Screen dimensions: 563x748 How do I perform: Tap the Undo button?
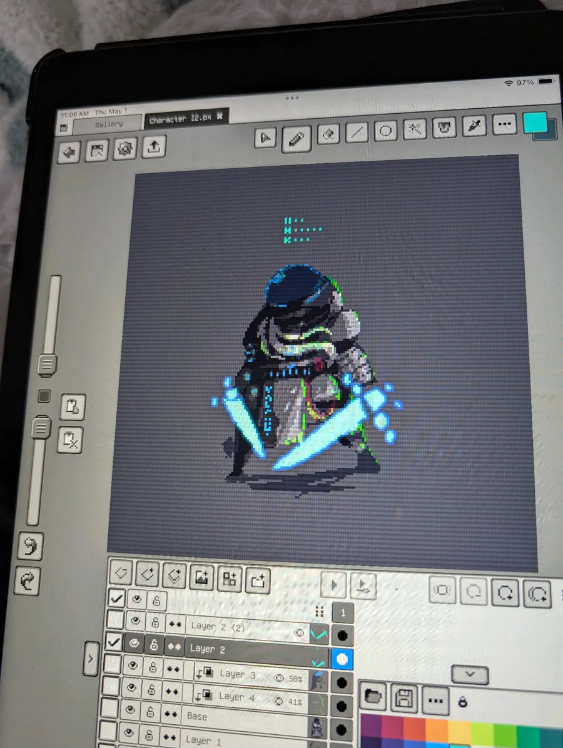31,546
